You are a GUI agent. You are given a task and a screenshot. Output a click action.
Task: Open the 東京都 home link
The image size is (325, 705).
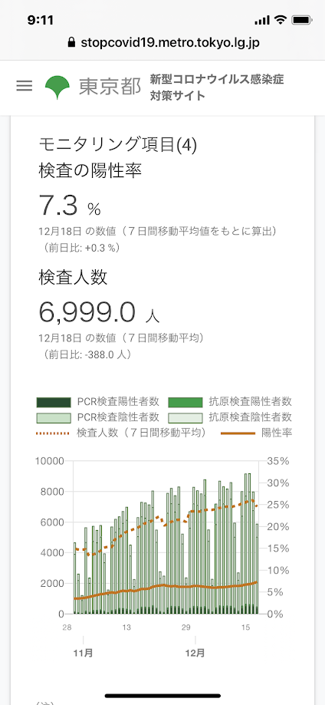tap(110, 87)
